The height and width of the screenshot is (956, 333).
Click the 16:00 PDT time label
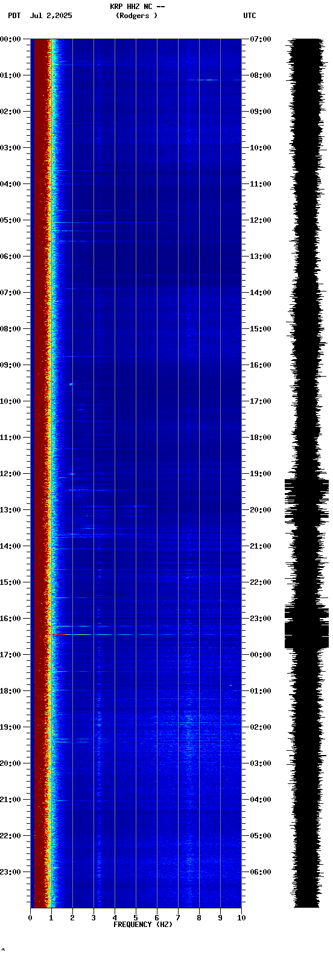[10, 619]
